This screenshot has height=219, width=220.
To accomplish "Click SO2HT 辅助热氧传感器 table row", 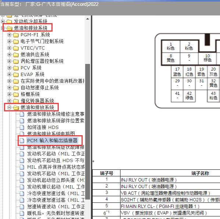I will [x=156, y=200].
